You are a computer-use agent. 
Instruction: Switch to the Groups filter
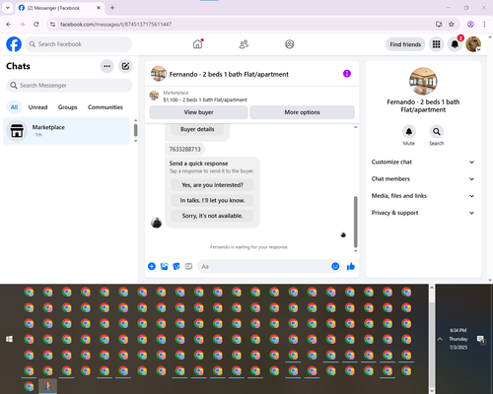click(x=67, y=107)
